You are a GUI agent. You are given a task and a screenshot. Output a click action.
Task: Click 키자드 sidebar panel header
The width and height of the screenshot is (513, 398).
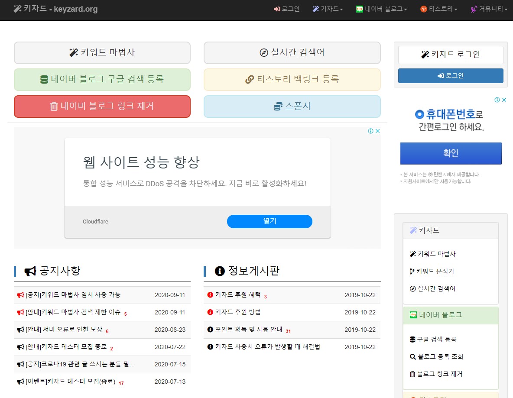(x=451, y=230)
